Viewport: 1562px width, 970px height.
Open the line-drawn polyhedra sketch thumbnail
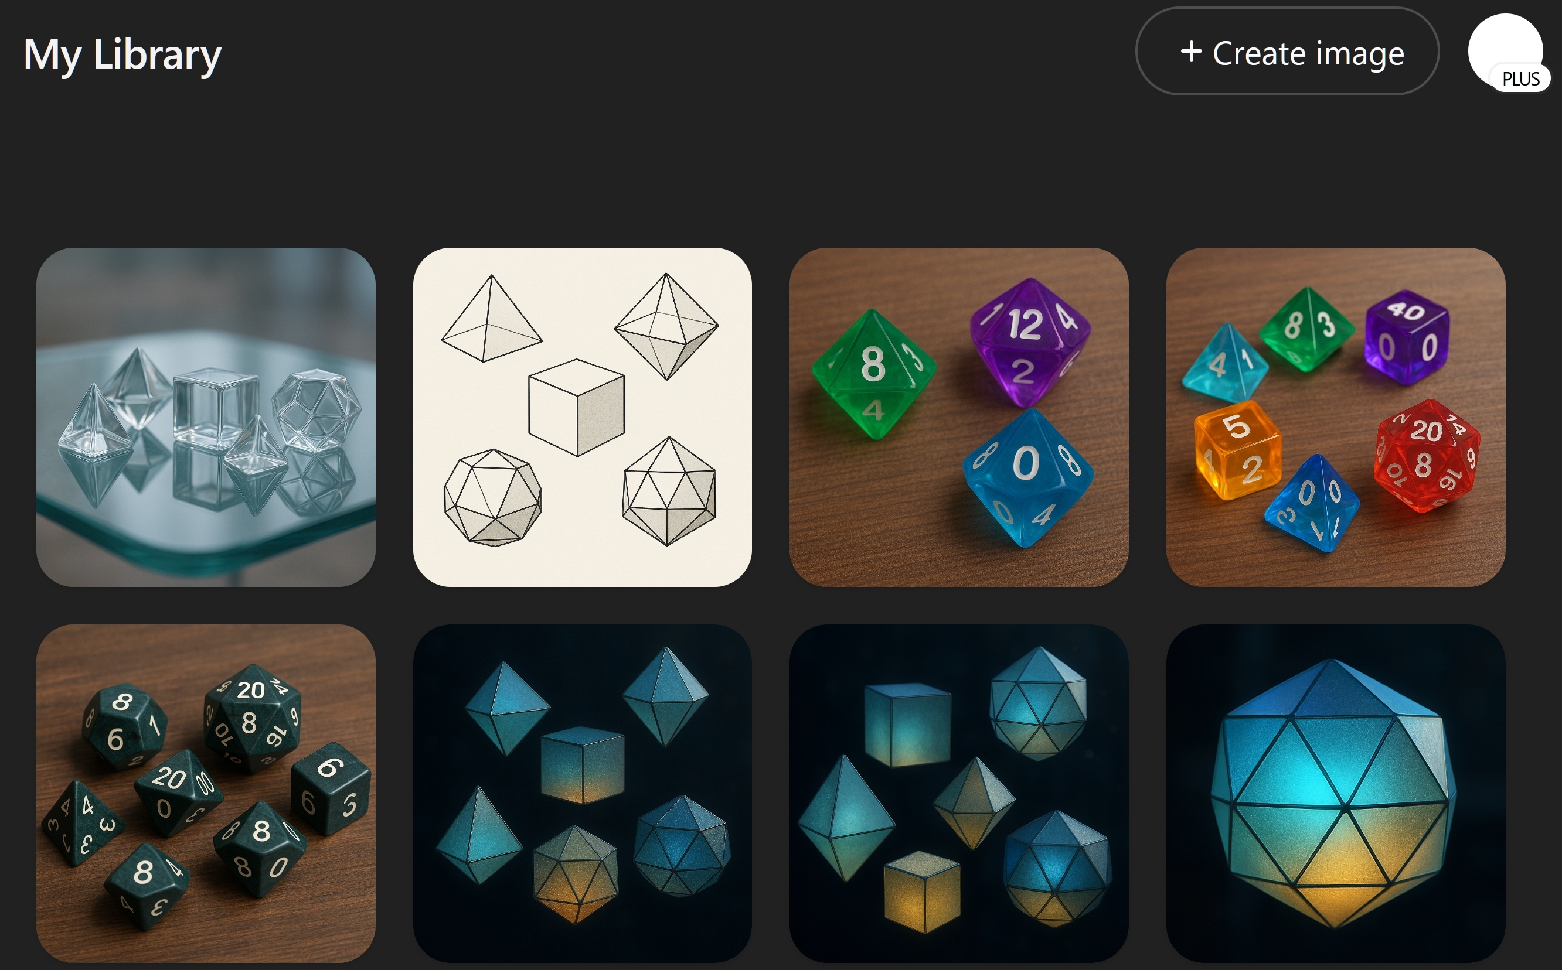pos(582,417)
